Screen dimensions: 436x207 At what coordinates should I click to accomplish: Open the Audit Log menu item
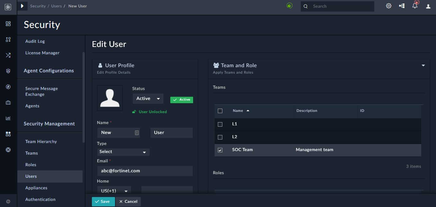tap(35, 41)
